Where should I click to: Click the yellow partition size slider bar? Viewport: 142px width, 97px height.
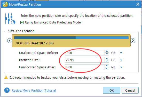(71, 41)
